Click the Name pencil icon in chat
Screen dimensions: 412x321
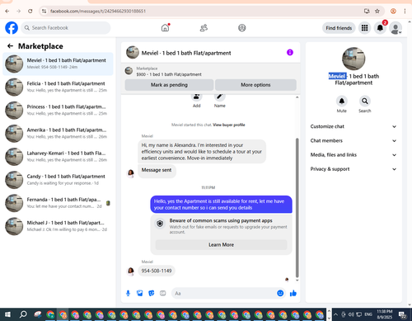point(219,97)
